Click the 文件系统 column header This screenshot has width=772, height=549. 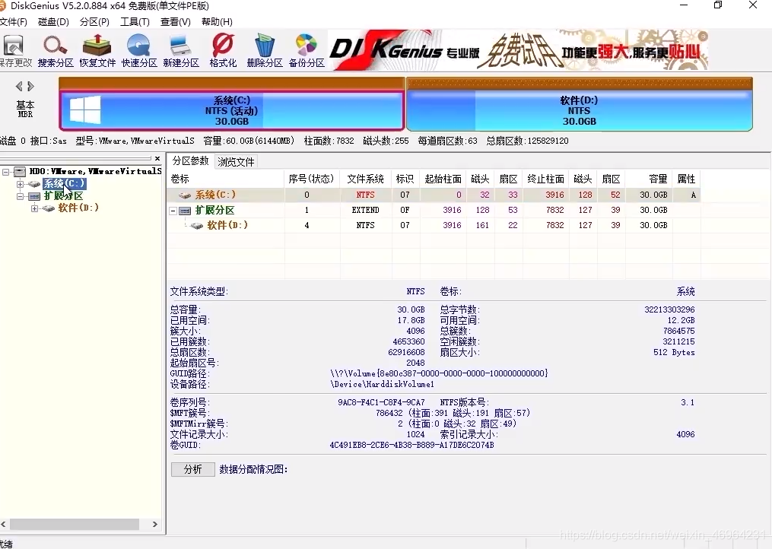365,179
